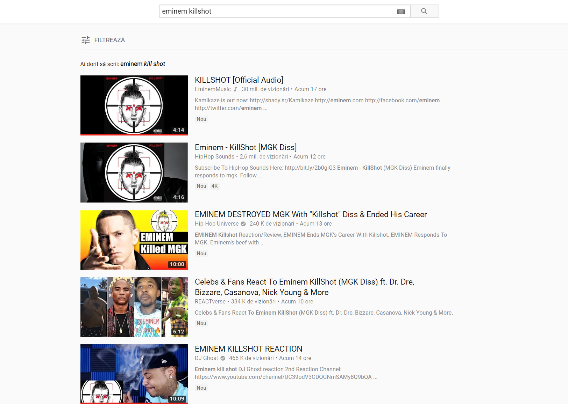Click verified badge next to DJ Ghost

(x=223, y=358)
